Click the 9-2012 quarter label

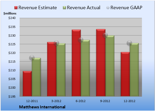pos(105,101)
